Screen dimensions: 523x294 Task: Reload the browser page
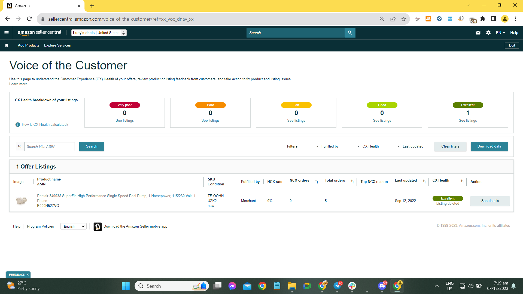(29, 19)
